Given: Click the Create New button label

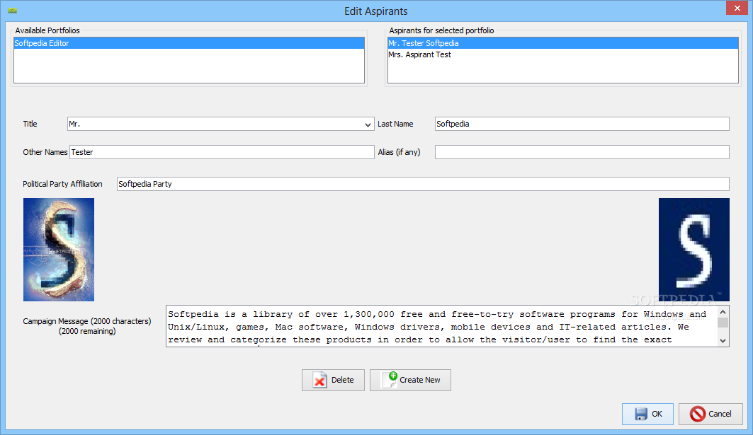Looking at the screenshot, I should 420,380.
